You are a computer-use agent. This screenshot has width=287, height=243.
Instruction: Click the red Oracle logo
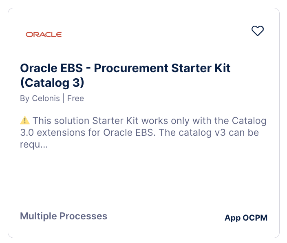[x=44, y=35]
